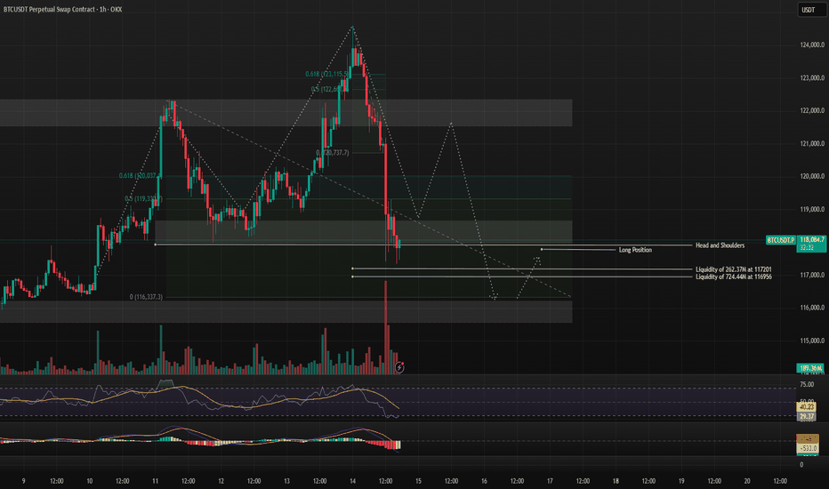Click the MACD value tag -533.0

[x=808, y=448]
